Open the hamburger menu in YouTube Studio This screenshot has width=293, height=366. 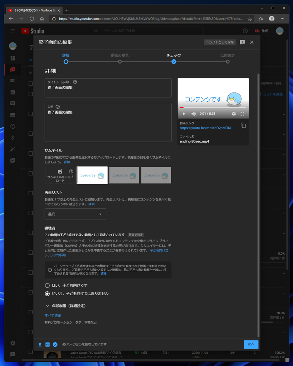13,31
